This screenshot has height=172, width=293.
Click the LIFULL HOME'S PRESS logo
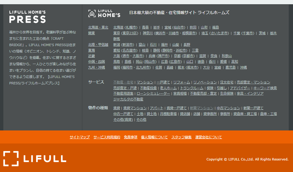(27, 17)
